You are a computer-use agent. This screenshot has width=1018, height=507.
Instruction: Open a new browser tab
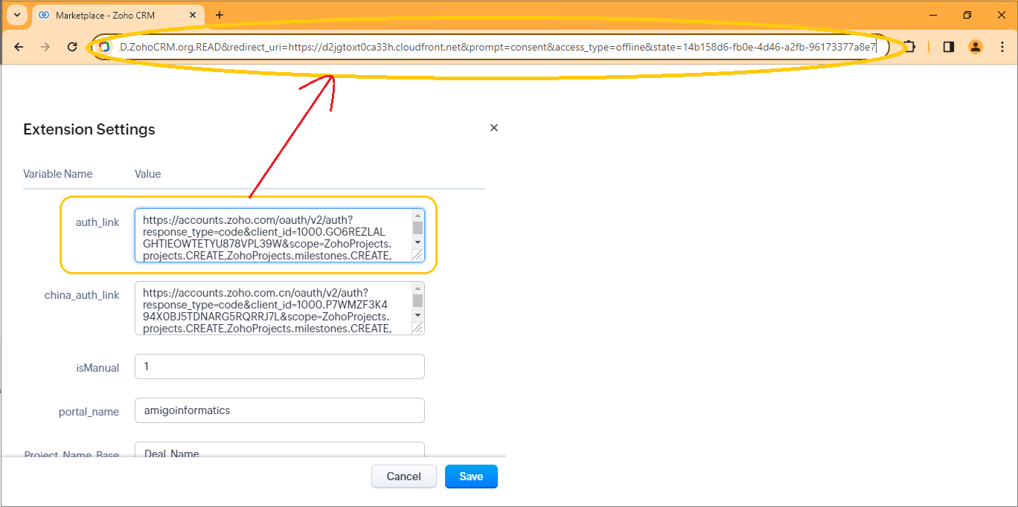click(220, 15)
